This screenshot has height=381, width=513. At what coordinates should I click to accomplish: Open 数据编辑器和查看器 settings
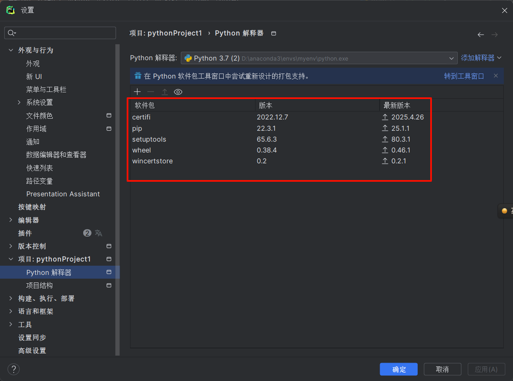(x=56, y=155)
